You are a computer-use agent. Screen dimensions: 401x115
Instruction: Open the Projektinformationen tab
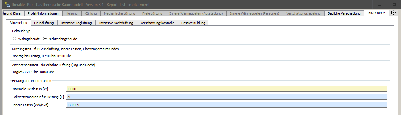point(43,13)
